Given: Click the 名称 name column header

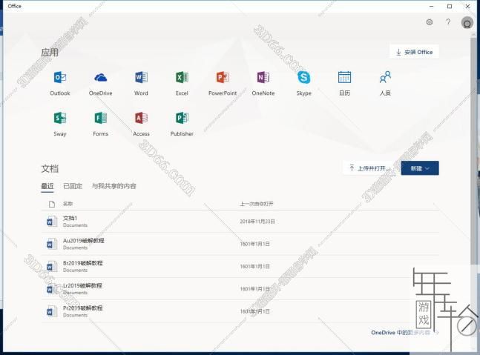Looking at the screenshot, I should 68,204.
